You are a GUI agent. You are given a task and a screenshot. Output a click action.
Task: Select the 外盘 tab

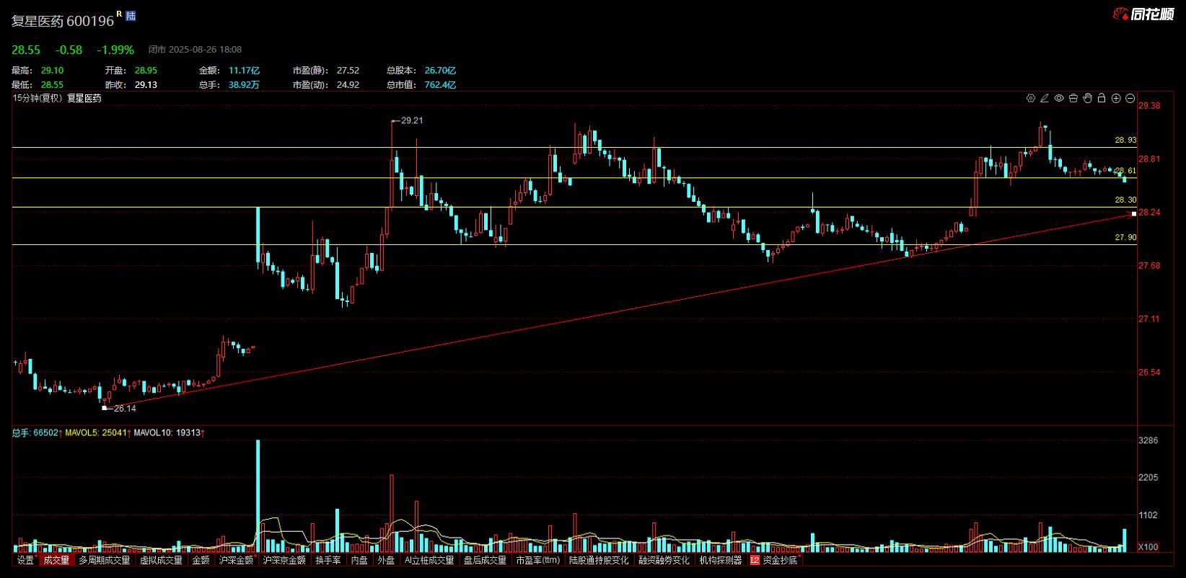pyautogui.click(x=386, y=560)
